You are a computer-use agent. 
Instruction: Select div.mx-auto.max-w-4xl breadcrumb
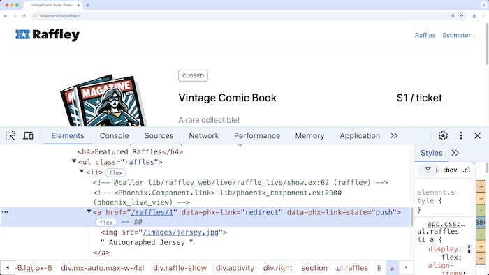103,268
